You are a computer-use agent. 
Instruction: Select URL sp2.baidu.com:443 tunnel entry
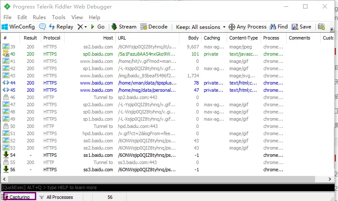(137, 97)
